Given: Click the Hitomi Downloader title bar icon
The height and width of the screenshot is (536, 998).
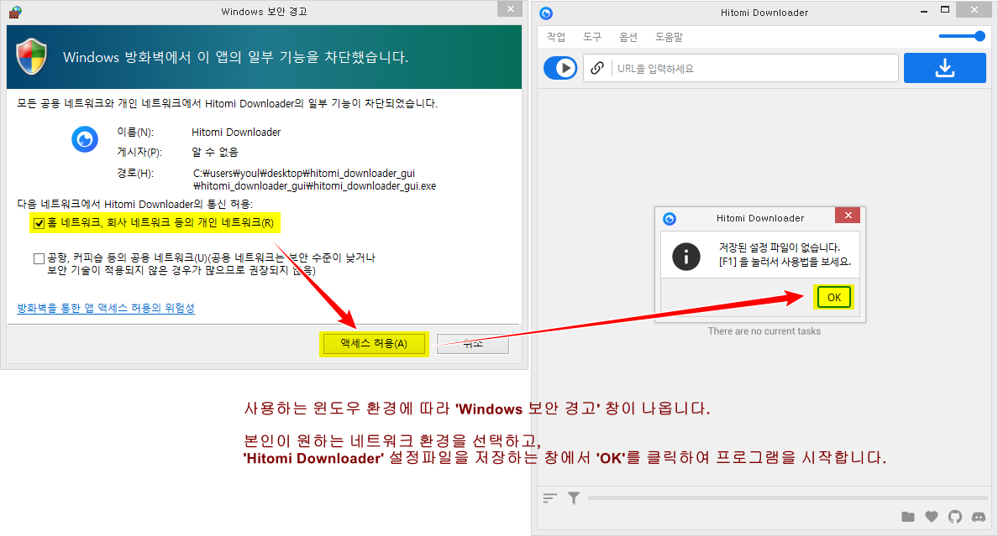Looking at the screenshot, I should [x=546, y=13].
